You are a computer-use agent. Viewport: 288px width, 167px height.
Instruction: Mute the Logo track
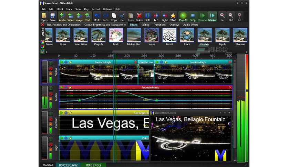click(51, 145)
